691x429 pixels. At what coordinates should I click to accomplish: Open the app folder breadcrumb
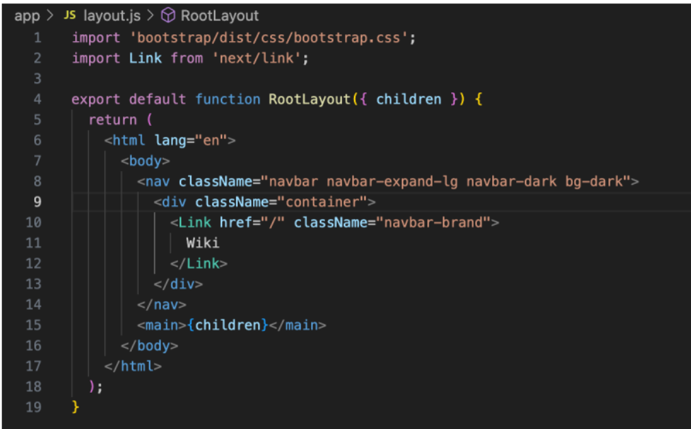[x=27, y=16]
